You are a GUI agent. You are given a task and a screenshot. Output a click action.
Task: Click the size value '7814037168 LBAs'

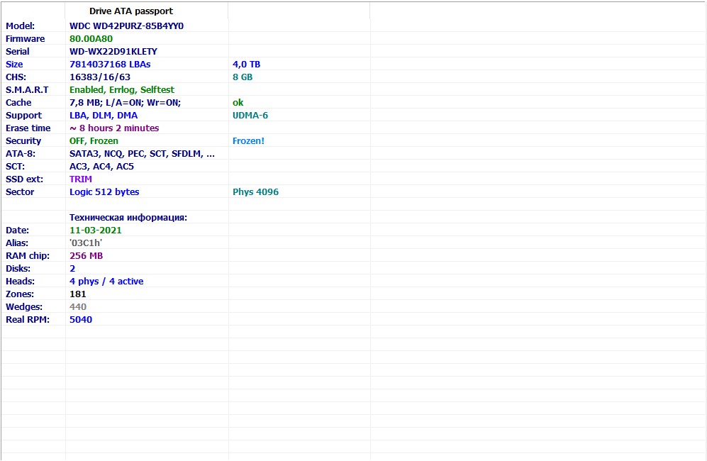(x=110, y=64)
